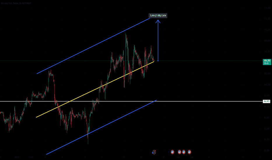Click the 88,000 price axis label
This screenshot has width=272, height=160.
click(267, 151)
